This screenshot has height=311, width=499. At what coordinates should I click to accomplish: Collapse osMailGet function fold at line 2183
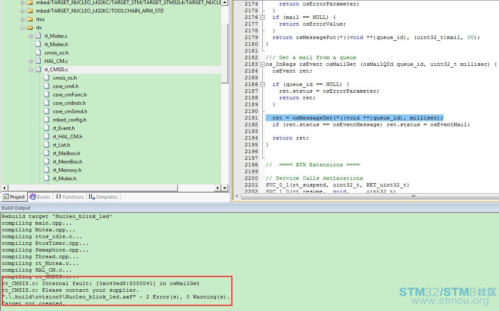(x=263, y=65)
